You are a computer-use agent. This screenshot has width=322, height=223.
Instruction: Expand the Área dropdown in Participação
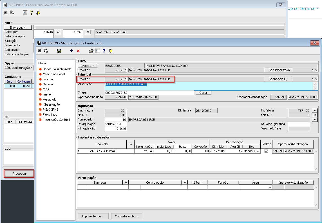[x=270, y=187]
